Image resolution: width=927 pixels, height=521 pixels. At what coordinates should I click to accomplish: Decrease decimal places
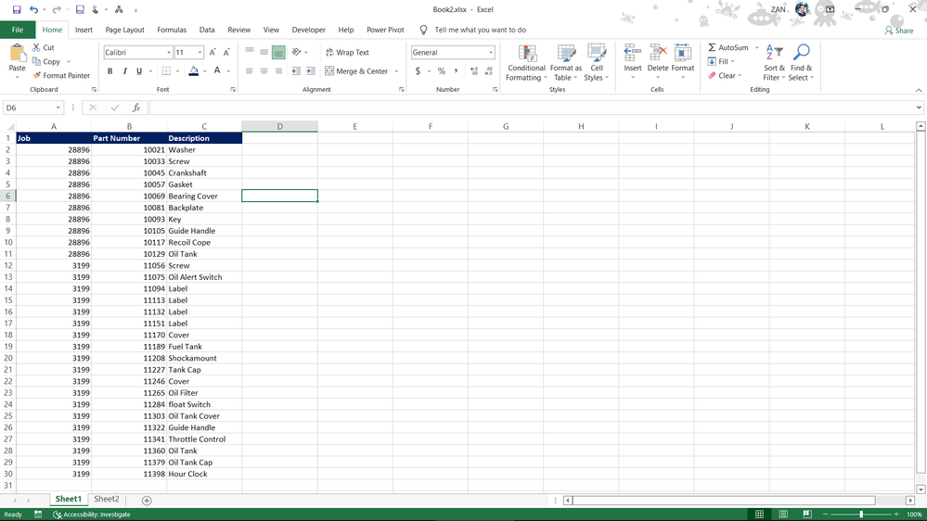[488, 70]
